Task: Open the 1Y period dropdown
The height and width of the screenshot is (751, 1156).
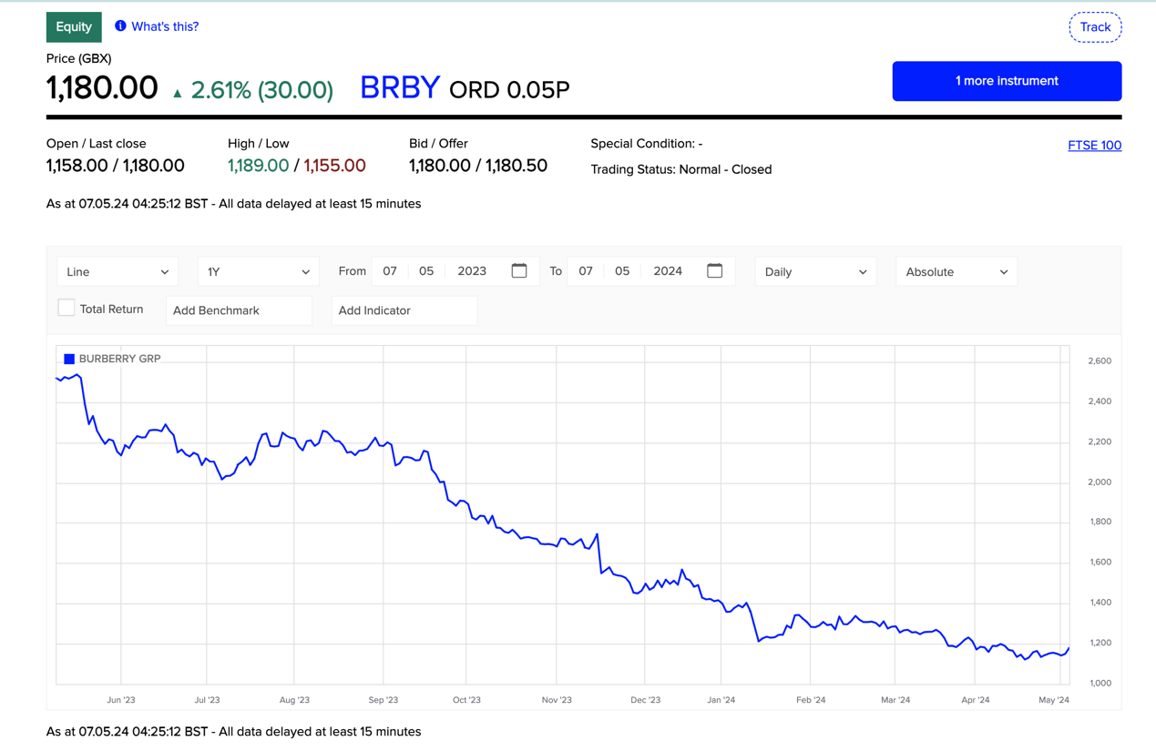Action: tap(259, 271)
